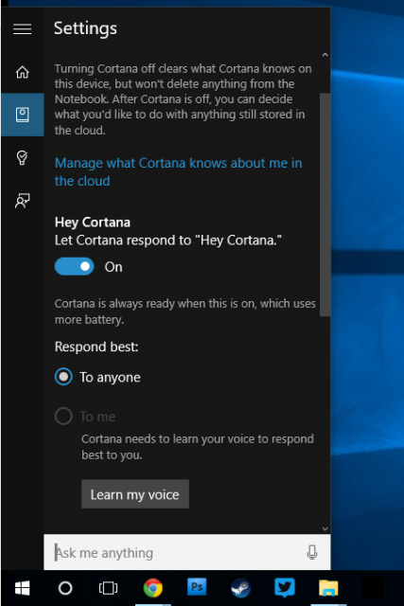Turn off the Hey Cortana toggle
This screenshot has height=606, width=404.
[74, 267]
